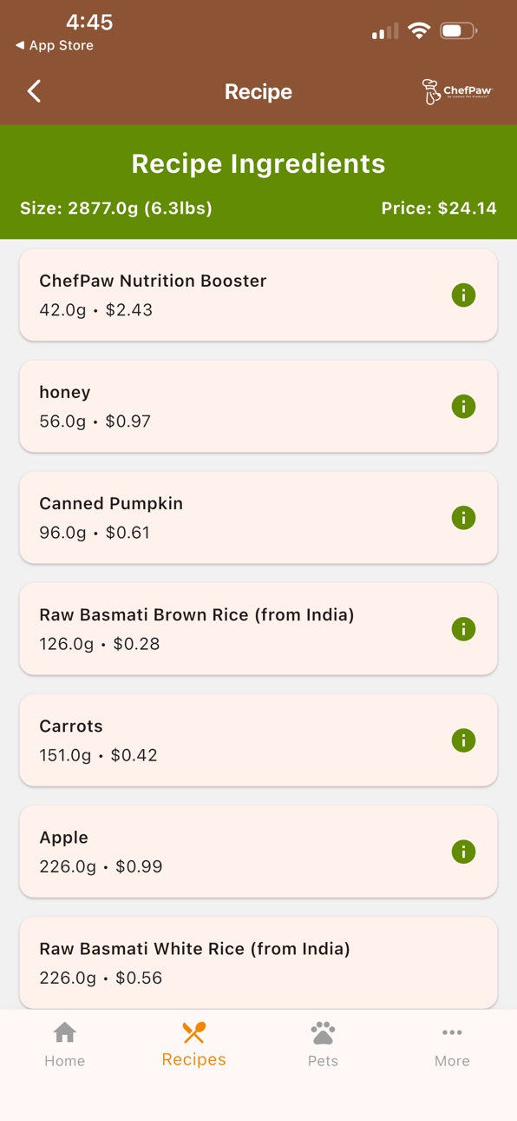Image resolution: width=517 pixels, height=1121 pixels.
Task: Open the ChefPaw logo
Action: (x=457, y=91)
